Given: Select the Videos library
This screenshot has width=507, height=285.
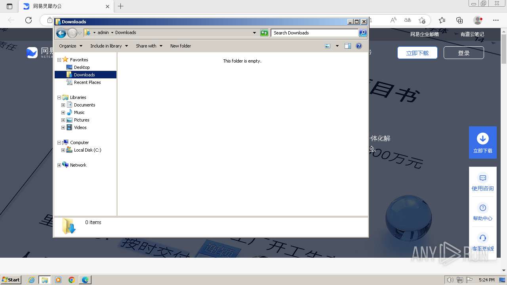Looking at the screenshot, I should 80,127.
